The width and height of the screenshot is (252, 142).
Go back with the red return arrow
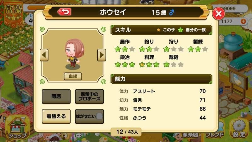64,12
